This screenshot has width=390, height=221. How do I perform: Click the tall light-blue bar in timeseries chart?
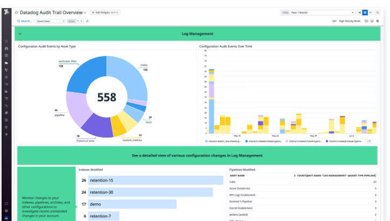click(211, 116)
